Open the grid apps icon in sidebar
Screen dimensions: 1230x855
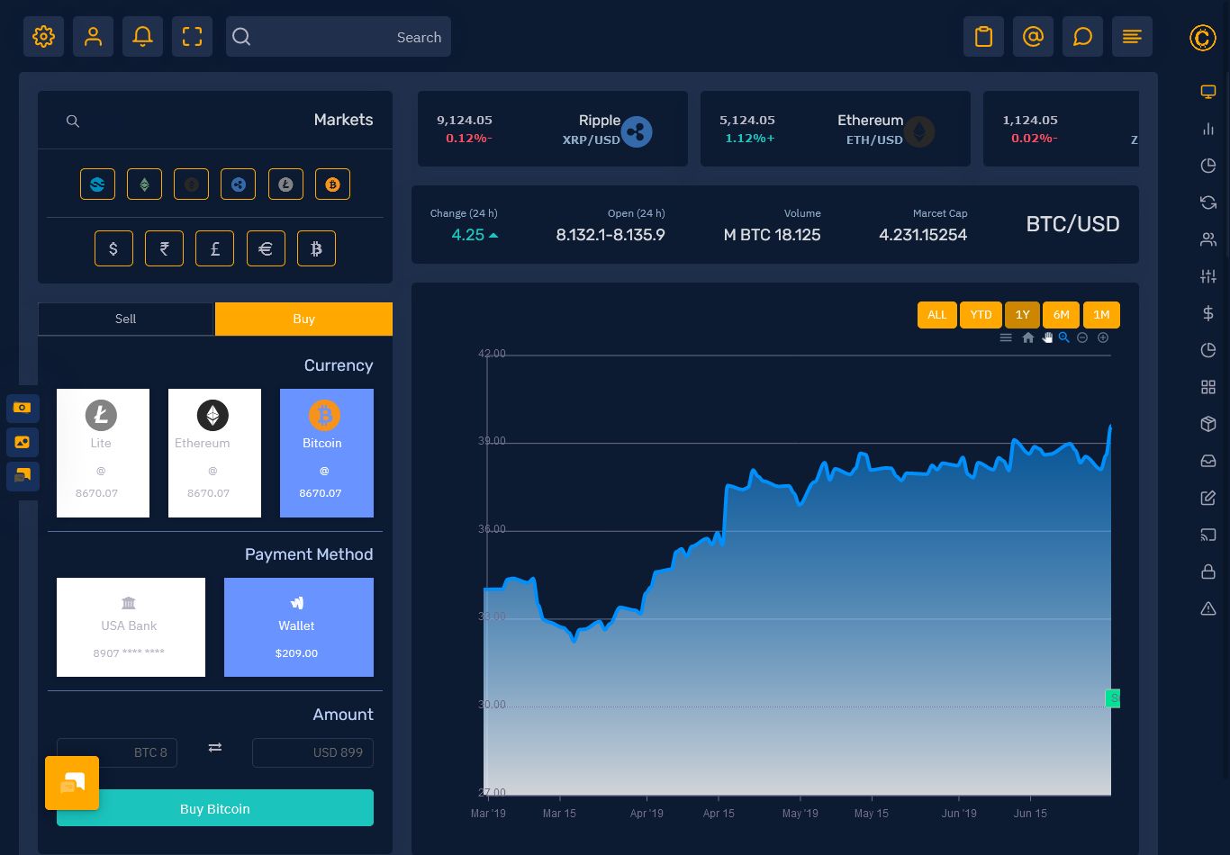click(1208, 387)
